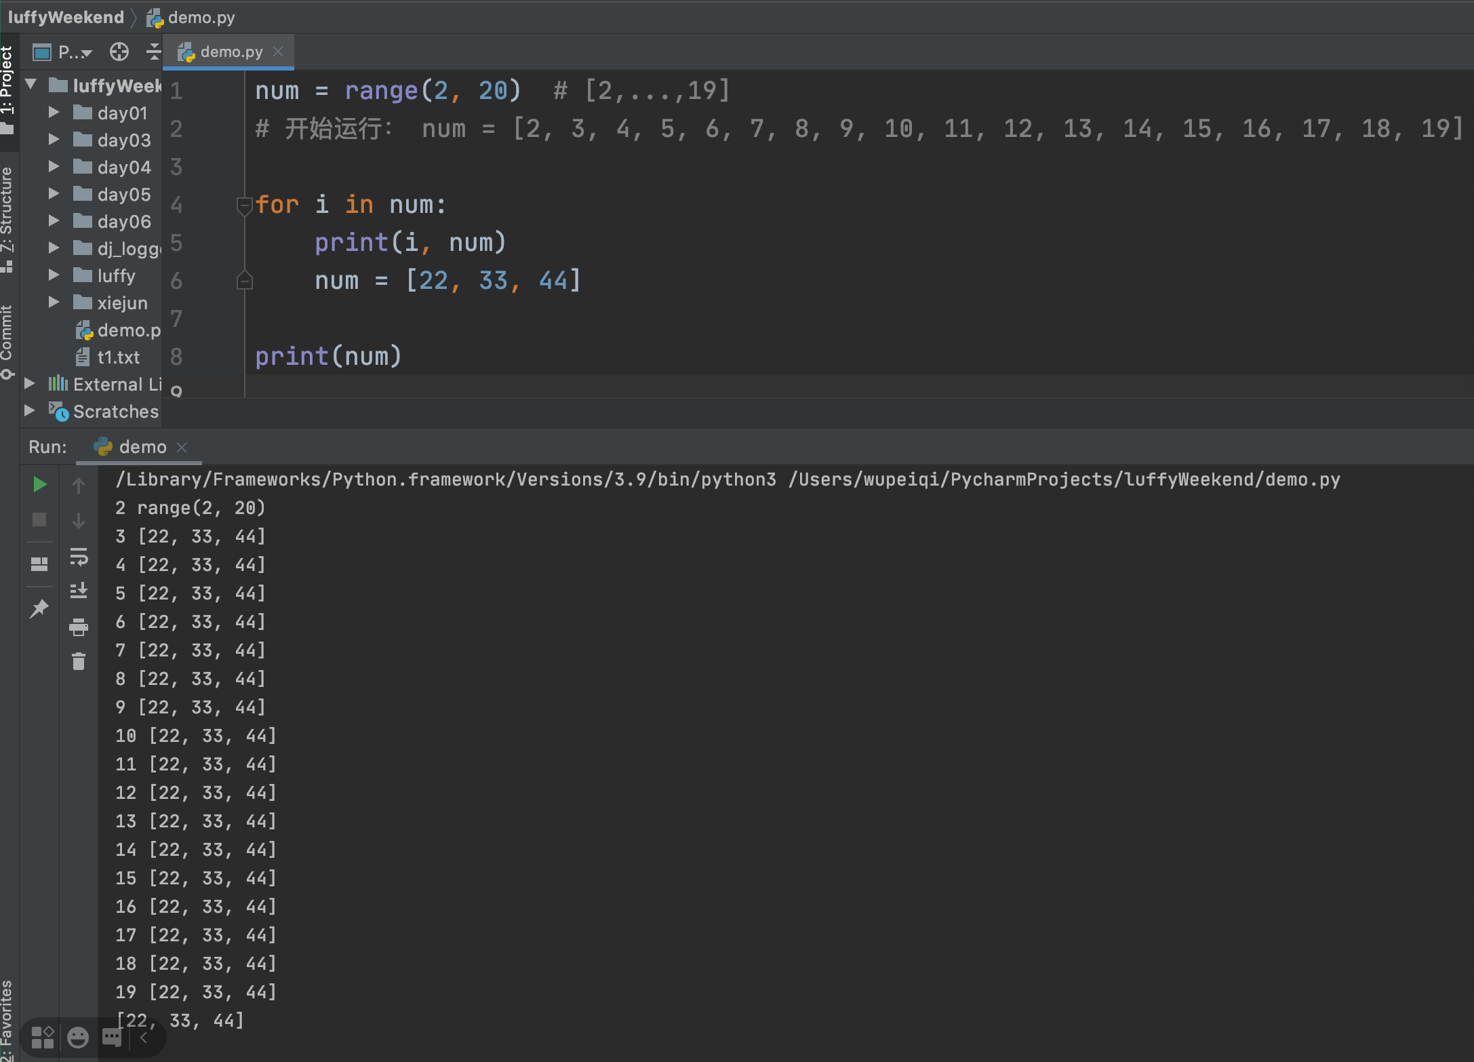
Task: Expand Scratches and Consoles node
Action: [30, 410]
